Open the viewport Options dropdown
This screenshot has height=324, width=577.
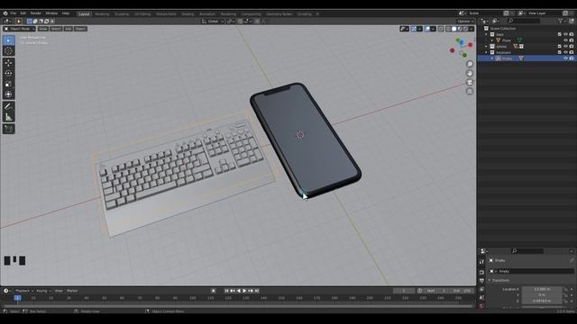(465, 22)
